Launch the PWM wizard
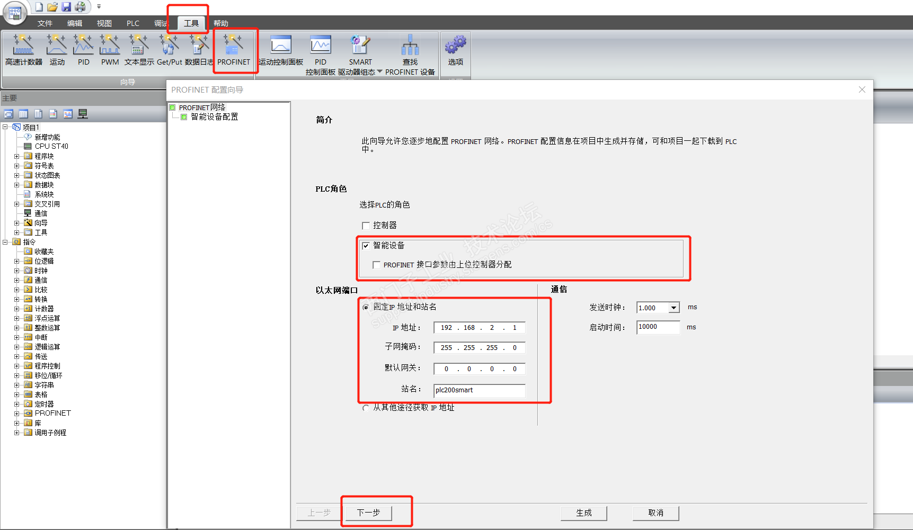The height and width of the screenshot is (530, 913). click(110, 50)
